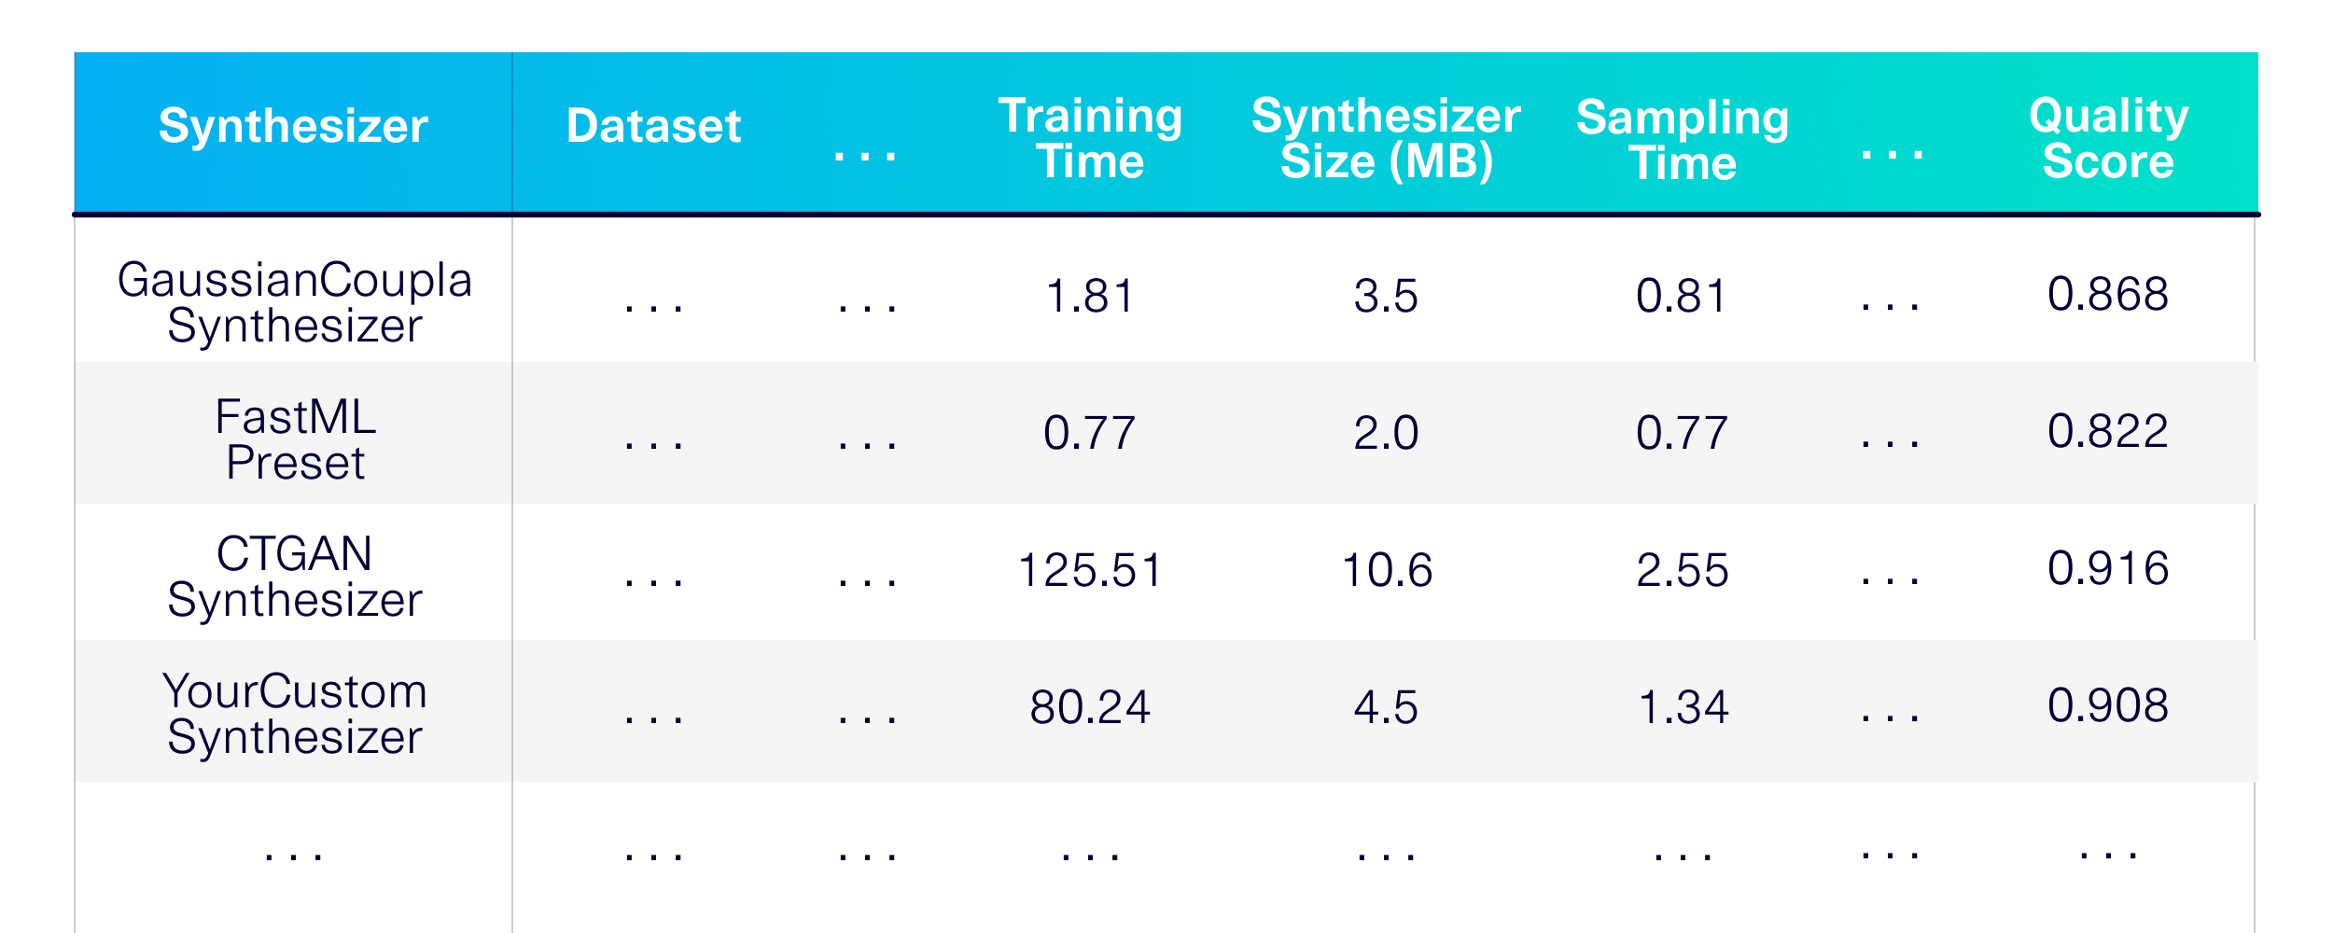
Task: Click the YourCustom Synthesizer row label
Action: (x=294, y=714)
